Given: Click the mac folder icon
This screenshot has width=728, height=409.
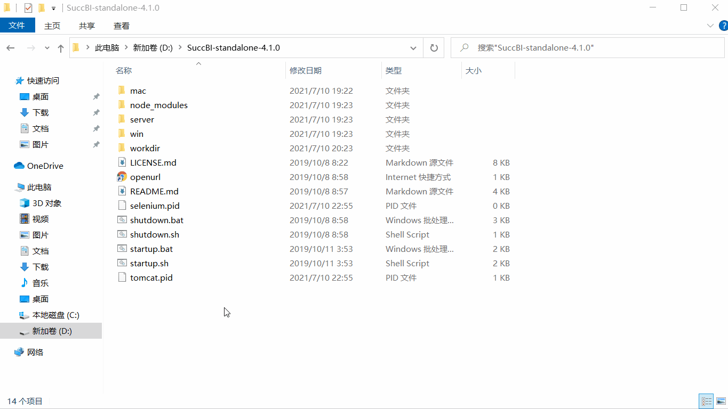Looking at the screenshot, I should (x=122, y=91).
